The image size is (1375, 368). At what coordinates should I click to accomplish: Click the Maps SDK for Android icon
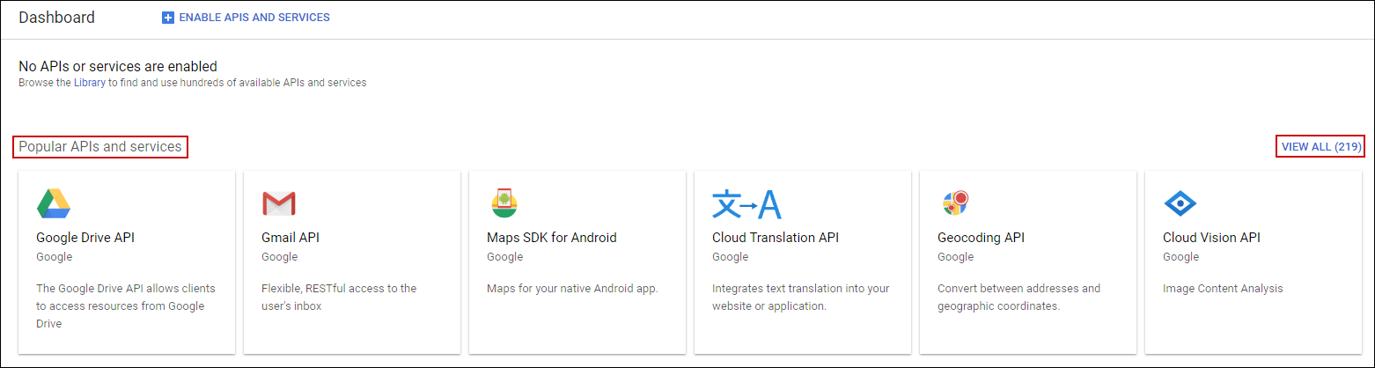(504, 203)
